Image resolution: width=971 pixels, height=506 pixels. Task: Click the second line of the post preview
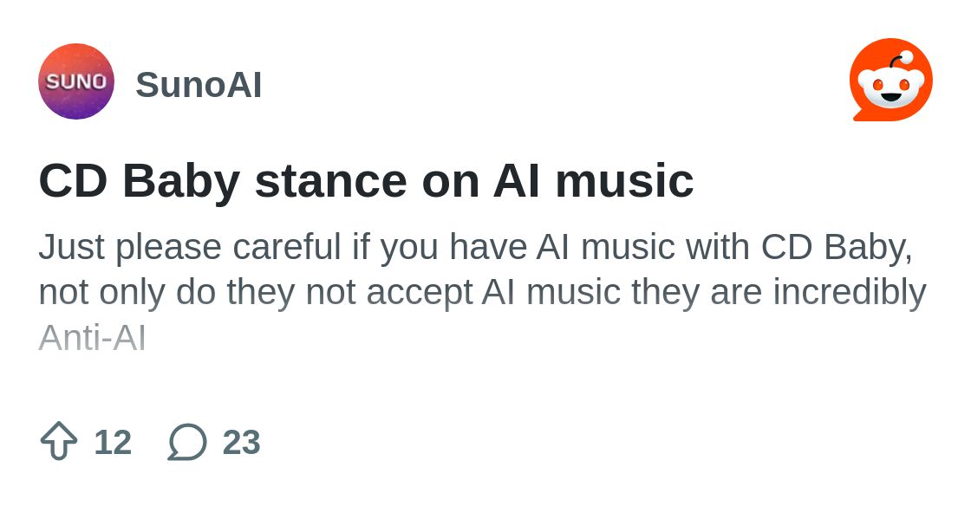tap(482, 292)
